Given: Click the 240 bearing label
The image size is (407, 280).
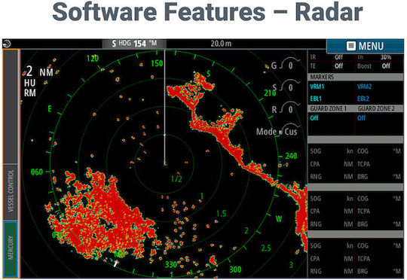Looking at the screenshot, I should click(x=291, y=156).
